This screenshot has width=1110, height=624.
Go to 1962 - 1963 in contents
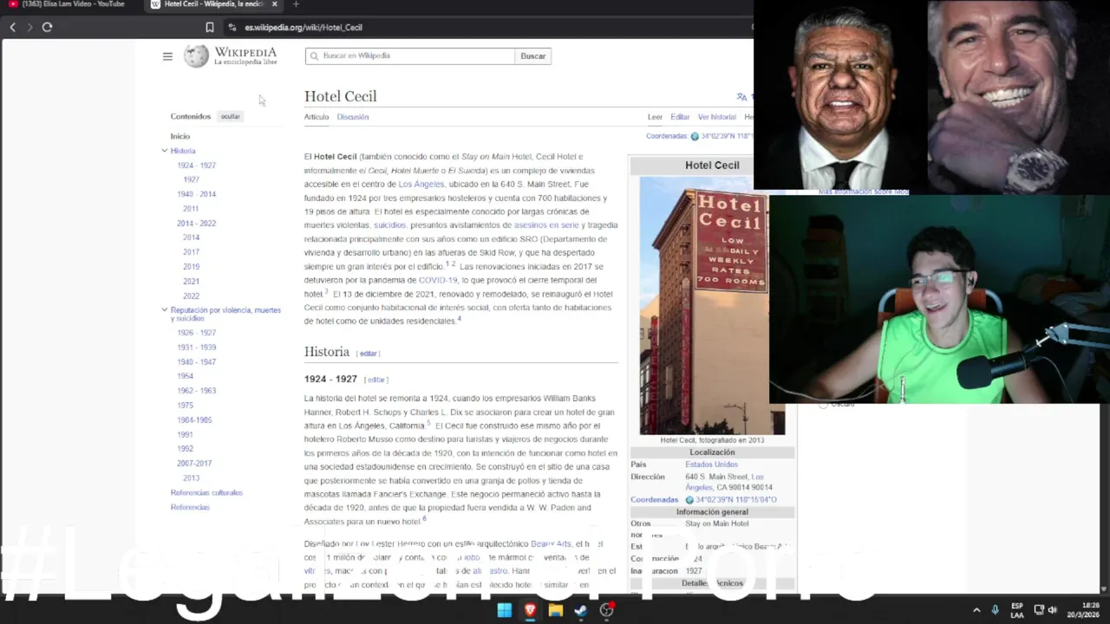[x=196, y=391]
